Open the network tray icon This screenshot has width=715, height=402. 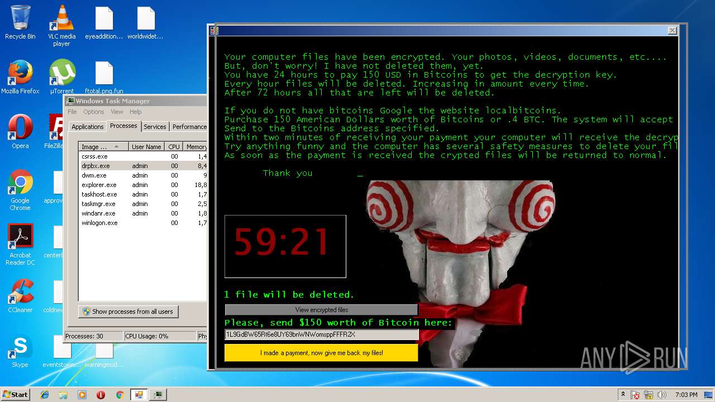650,395
